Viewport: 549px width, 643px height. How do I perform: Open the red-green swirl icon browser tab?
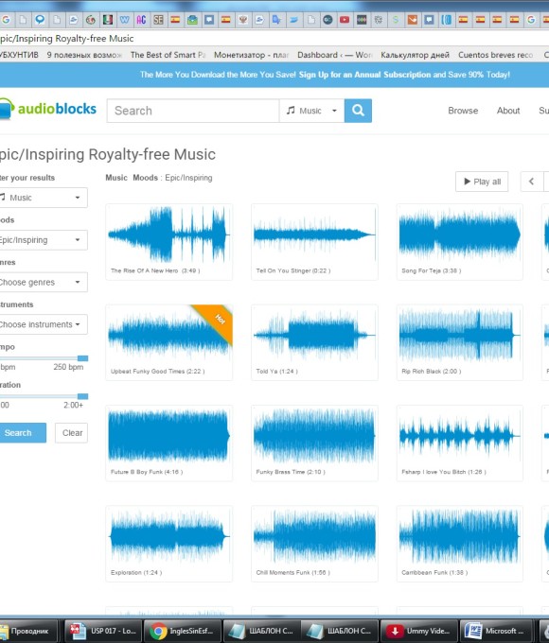point(91,19)
